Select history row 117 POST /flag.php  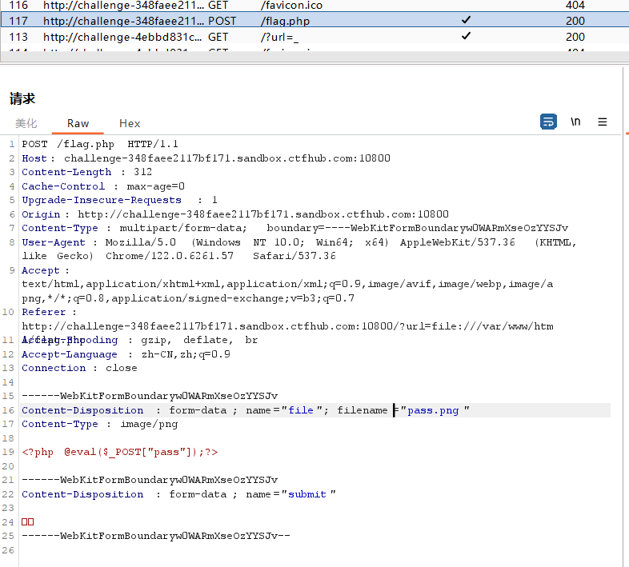coord(314,21)
